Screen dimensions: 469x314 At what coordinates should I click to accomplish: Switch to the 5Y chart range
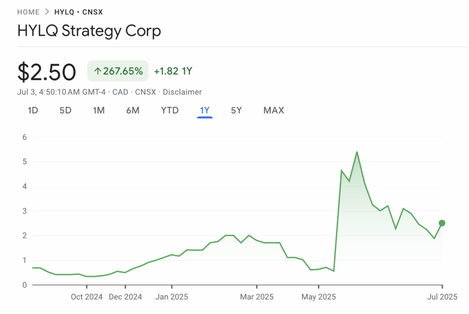(x=236, y=110)
